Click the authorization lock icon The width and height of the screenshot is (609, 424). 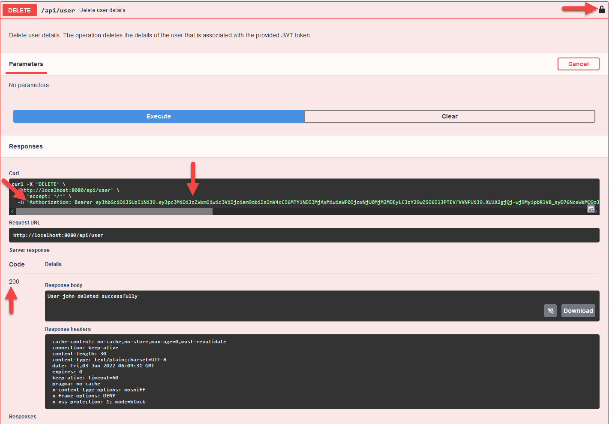[601, 9]
